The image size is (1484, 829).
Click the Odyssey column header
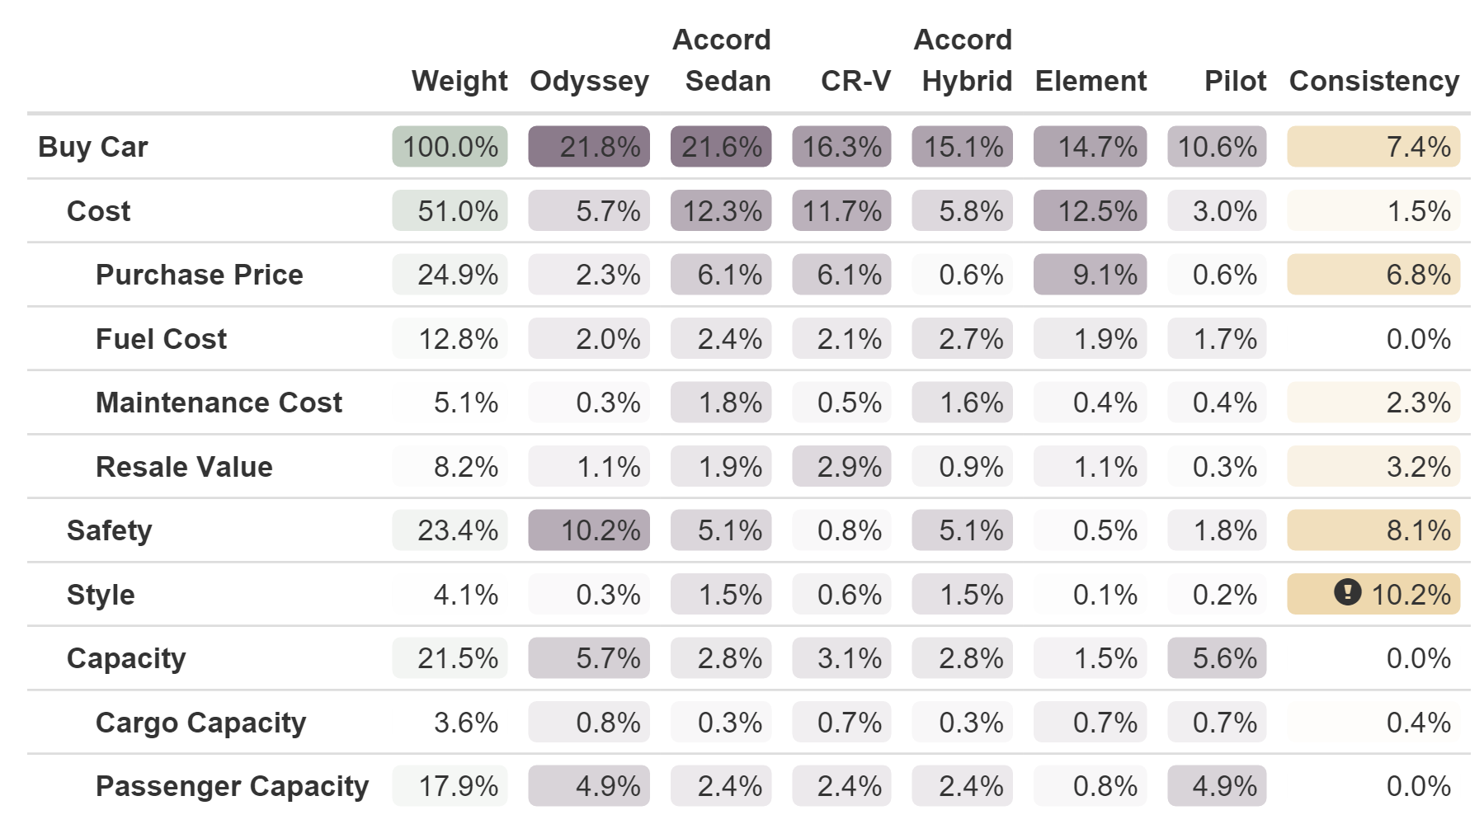click(x=589, y=81)
